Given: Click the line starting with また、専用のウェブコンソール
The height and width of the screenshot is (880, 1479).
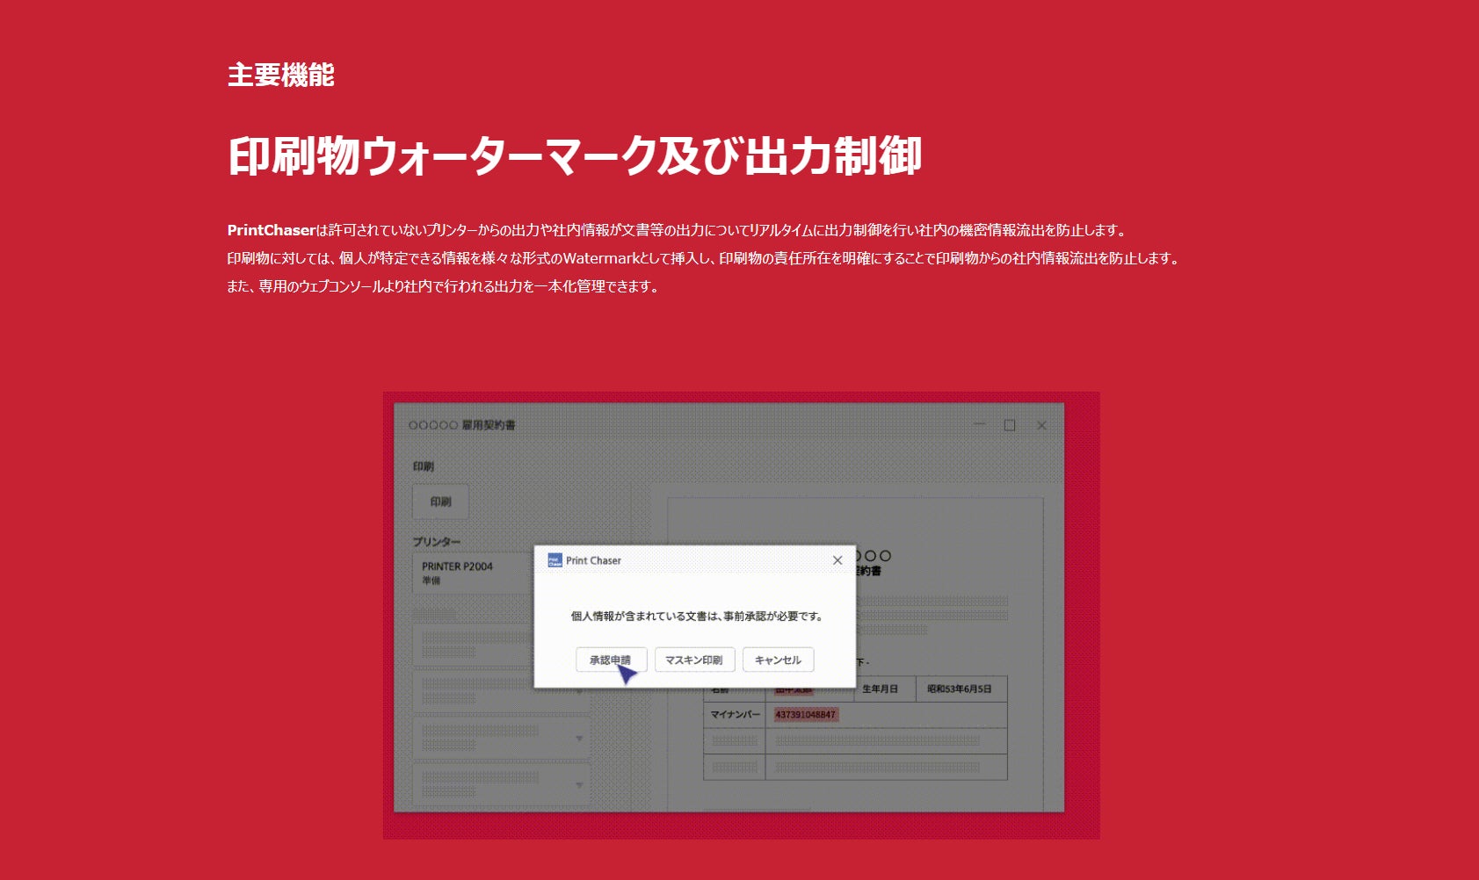Looking at the screenshot, I should click(x=444, y=286).
